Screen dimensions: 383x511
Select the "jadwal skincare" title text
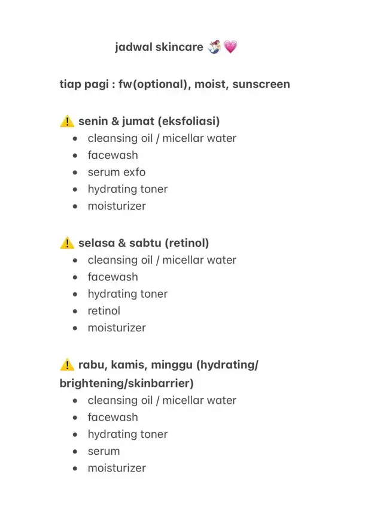[x=159, y=47]
